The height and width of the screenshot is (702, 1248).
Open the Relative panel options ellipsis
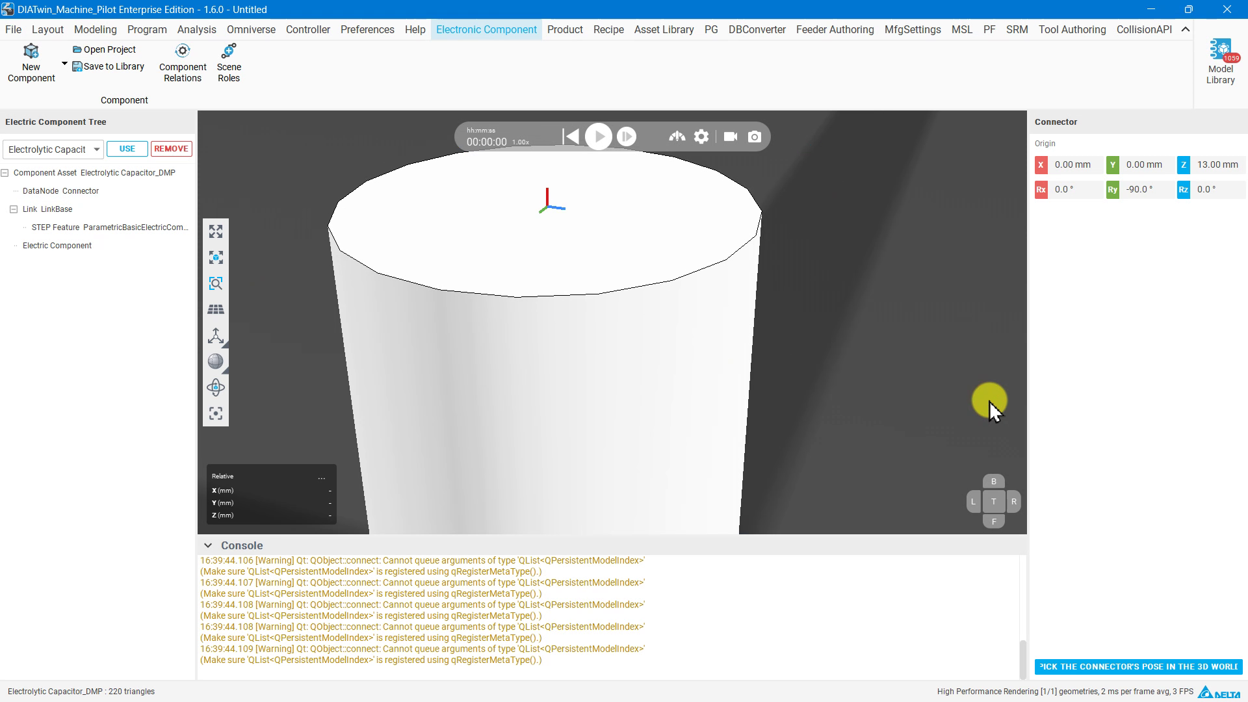[x=322, y=477]
